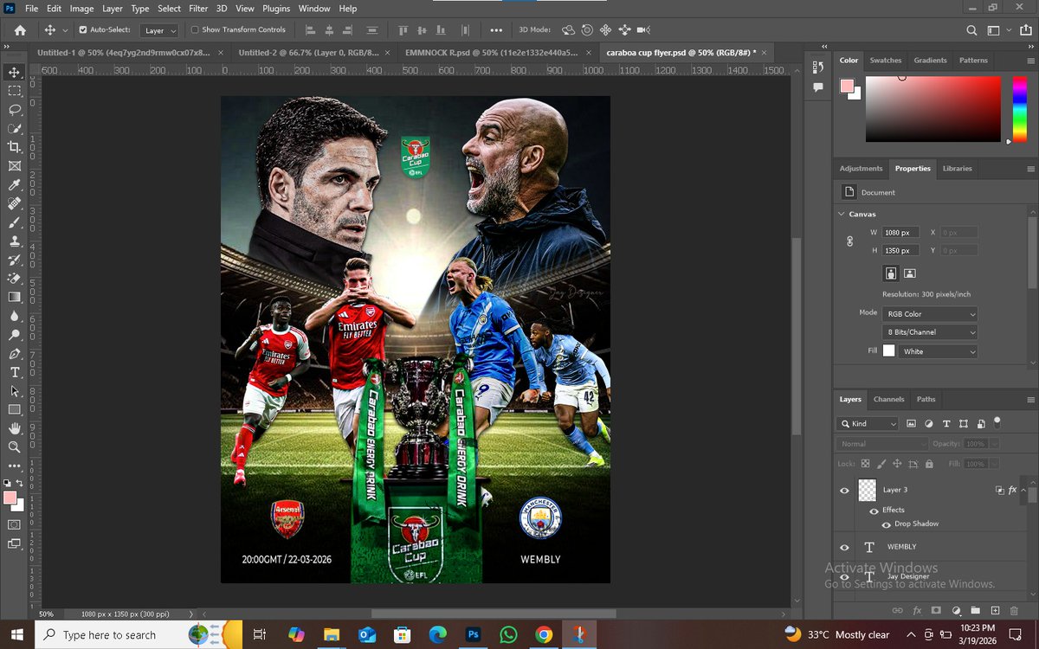1039x649 pixels.
Task: Switch to the EMMNOCK R.psd document tab
Action: [x=496, y=53]
